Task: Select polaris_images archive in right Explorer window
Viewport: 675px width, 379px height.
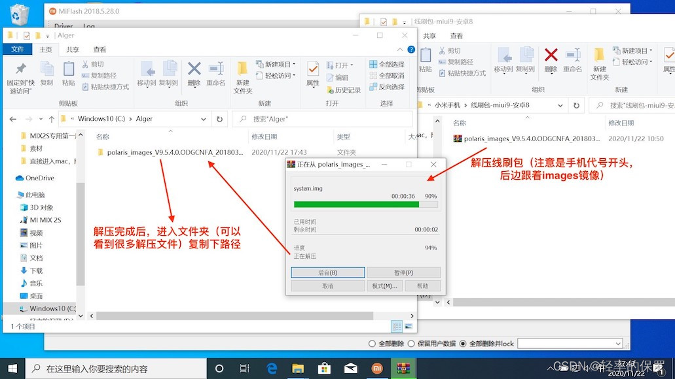Action: point(526,139)
